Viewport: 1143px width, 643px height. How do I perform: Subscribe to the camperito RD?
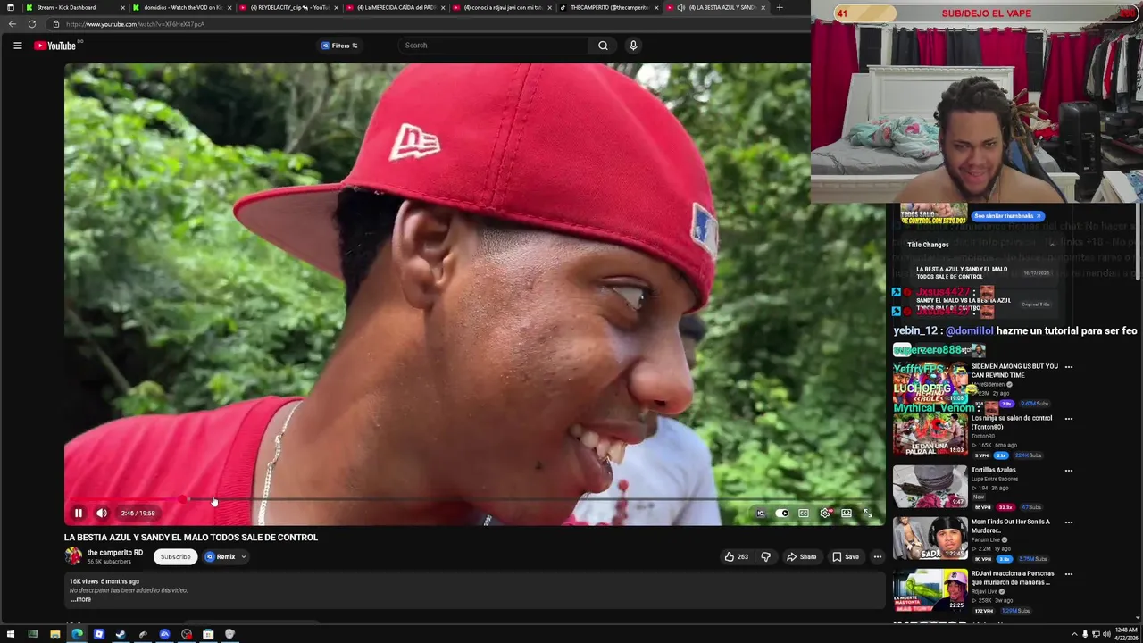click(175, 557)
